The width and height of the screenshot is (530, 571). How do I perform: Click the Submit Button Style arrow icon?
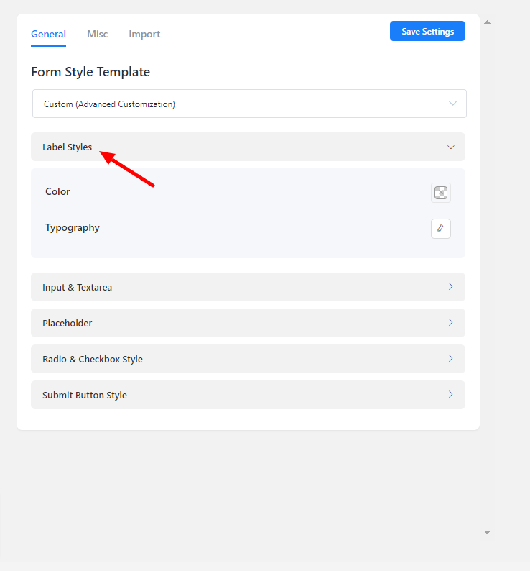click(451, 394)
